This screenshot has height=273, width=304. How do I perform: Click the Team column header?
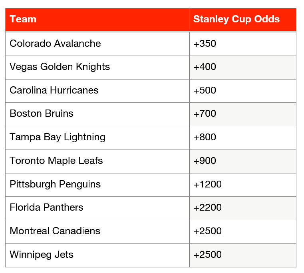[23, 19]
